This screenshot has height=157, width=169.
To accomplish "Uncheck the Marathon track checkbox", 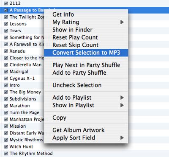I will coord(6,106).
